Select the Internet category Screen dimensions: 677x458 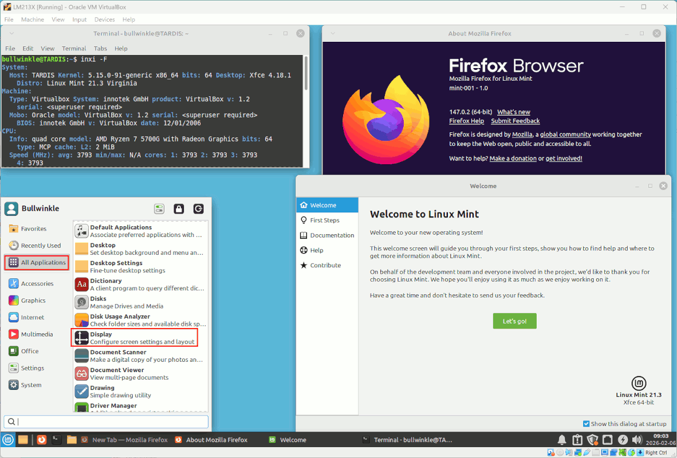pos(37,317)
